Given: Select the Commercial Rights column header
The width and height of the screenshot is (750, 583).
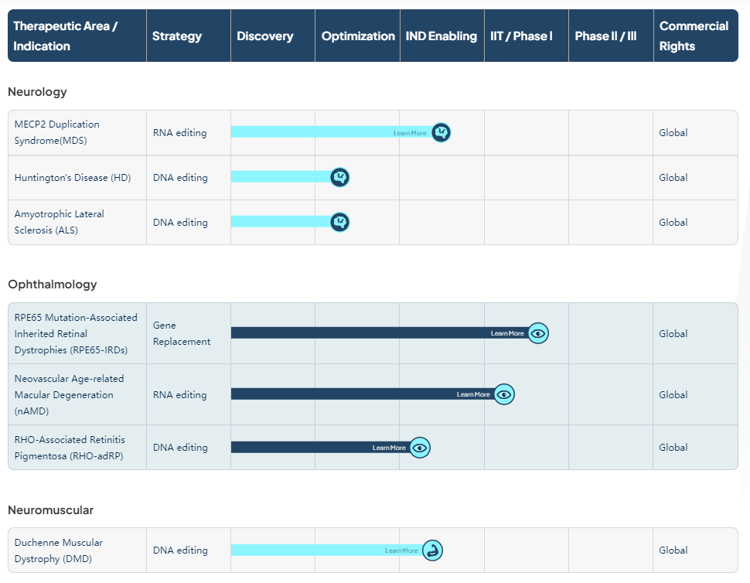Looking at the screenshot, I should pos(693,36).
